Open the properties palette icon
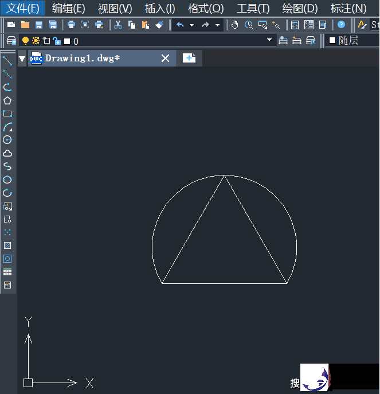 (295, 25)
